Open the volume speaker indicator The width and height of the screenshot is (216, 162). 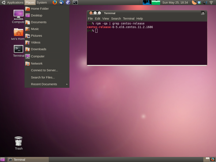pos(205,3)
